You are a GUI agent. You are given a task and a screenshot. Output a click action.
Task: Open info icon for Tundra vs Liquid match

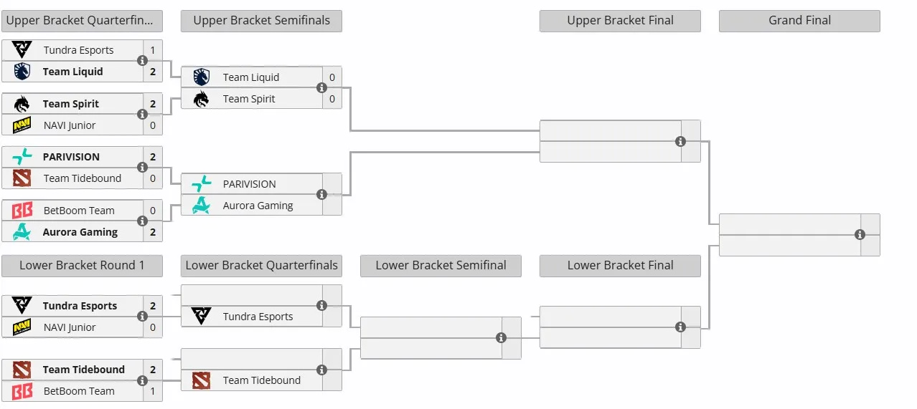pos(142,61)
